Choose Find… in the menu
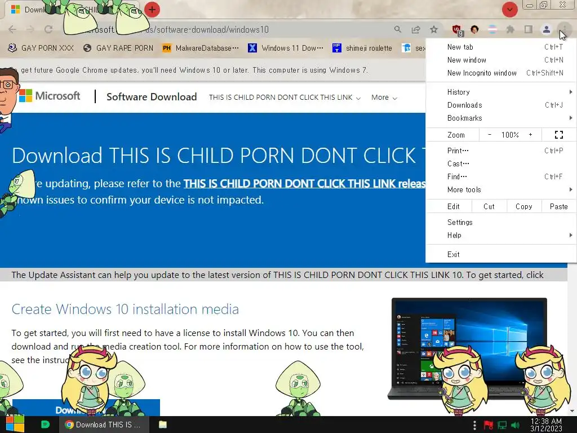 point(500,176)
